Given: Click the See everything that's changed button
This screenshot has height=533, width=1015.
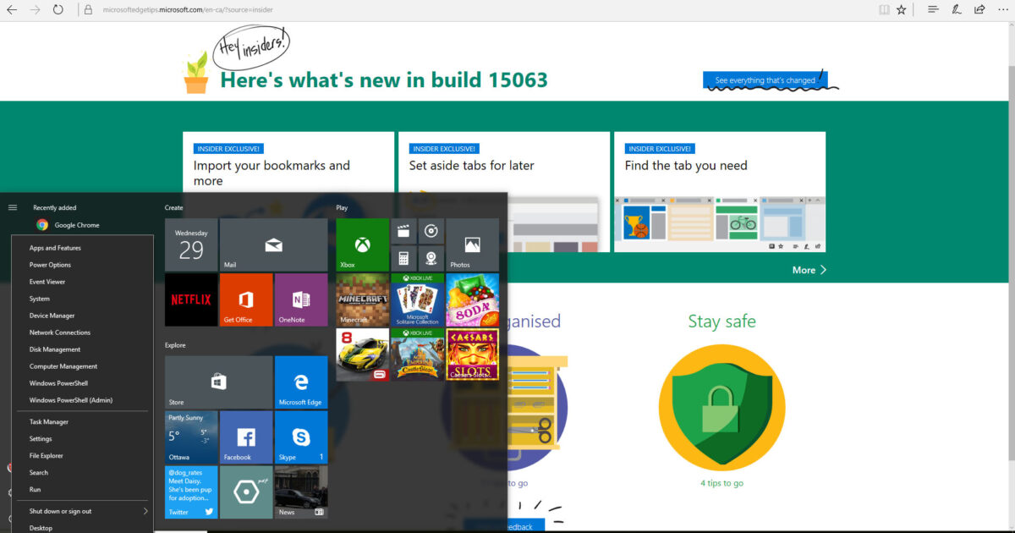Looking at the screenshot, I should tap(766, 78).
